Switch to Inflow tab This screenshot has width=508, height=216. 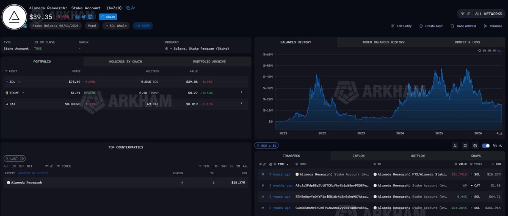tap(359, 156)
